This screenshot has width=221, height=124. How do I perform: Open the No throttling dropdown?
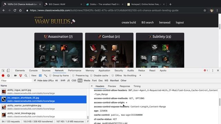pos(132,75)
